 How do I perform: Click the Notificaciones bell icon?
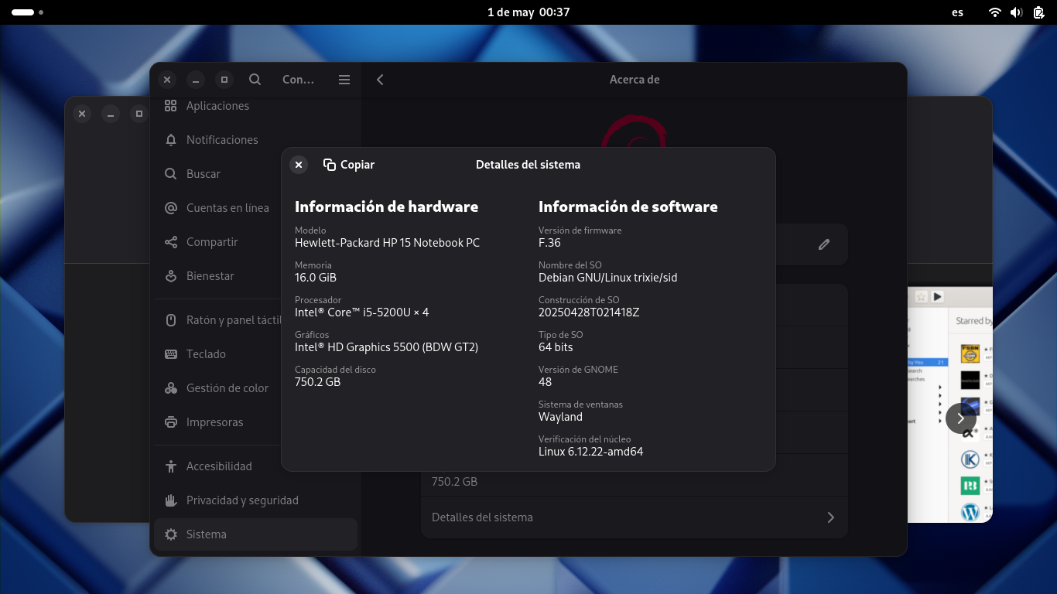[x=171, y=140]
